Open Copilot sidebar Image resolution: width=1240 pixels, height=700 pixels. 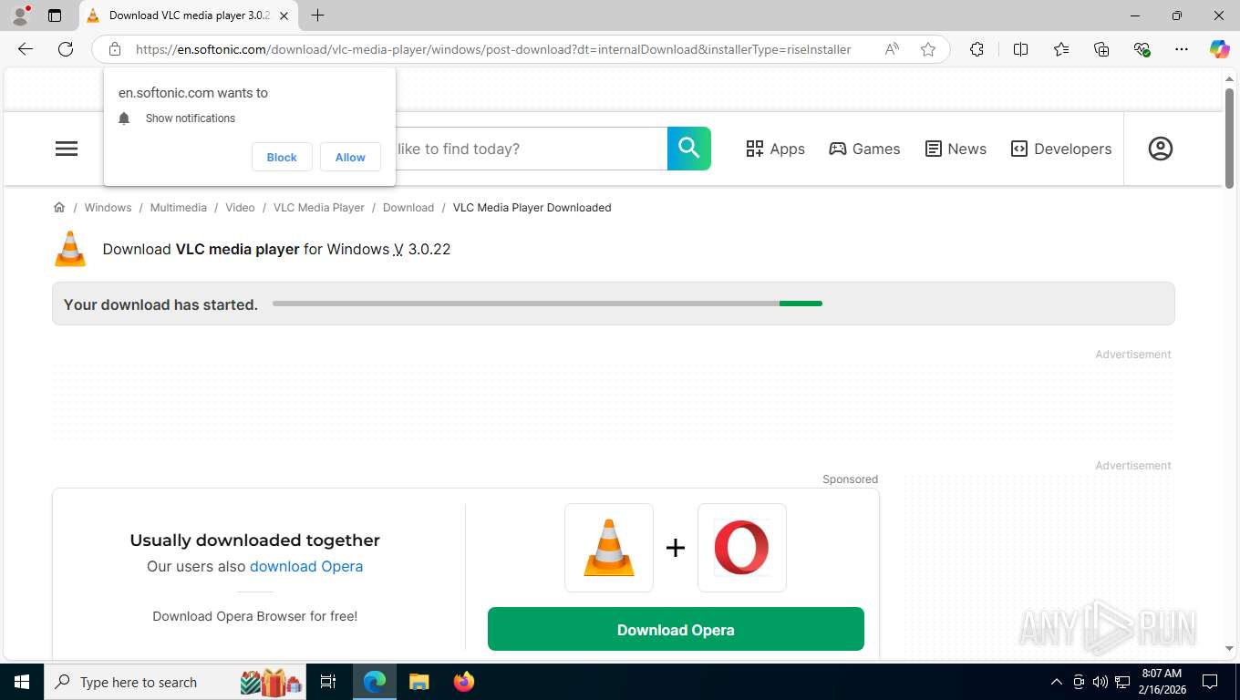[x=1220, y=49]
